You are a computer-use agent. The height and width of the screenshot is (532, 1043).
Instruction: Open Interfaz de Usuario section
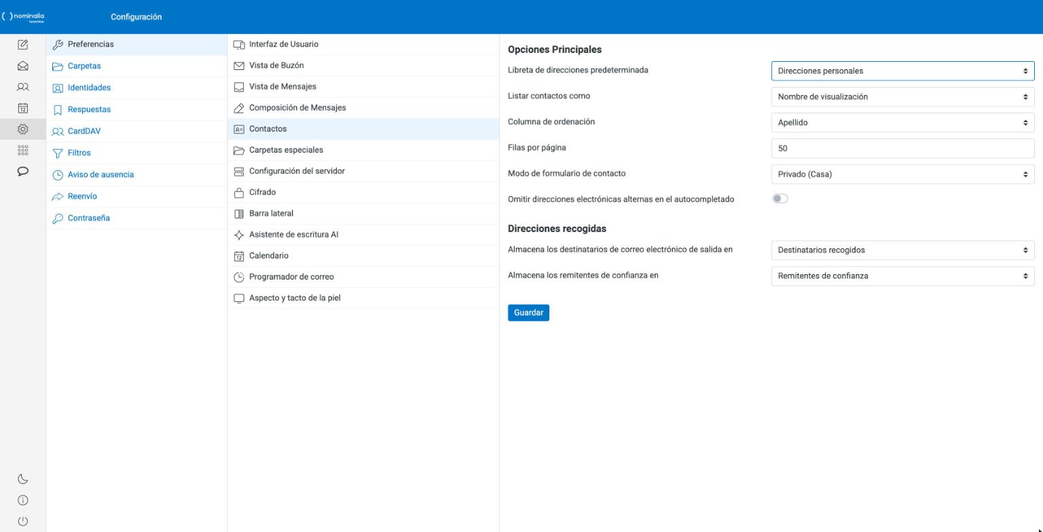click(363, 44)
